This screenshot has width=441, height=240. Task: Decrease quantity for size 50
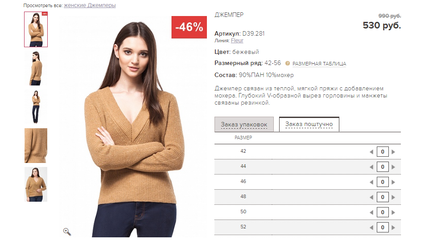371,212
